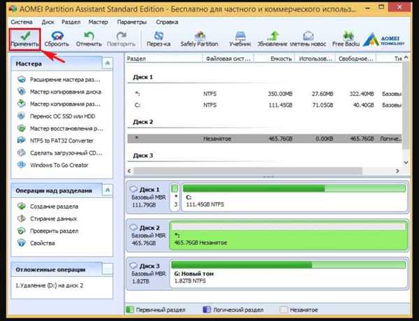Viewport: 419px width, 321px height.
Task: Launch Расширение мастера раздела wizard
Action: click(59, 80)
